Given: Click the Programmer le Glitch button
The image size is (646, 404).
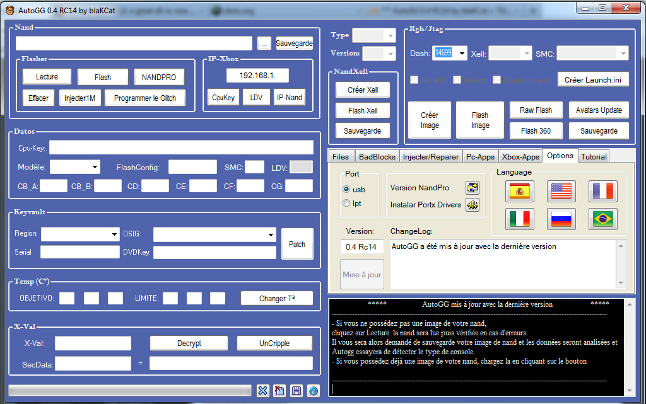Looking at the screenshot, I should tap(145, 98).
